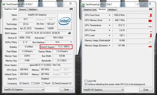Close right GPU-Z window with X button
Screen dimensions: 157x95
pos(150,4)
